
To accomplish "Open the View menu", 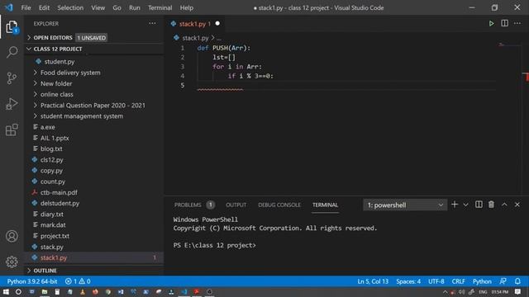I will click(x=98, y=7).
